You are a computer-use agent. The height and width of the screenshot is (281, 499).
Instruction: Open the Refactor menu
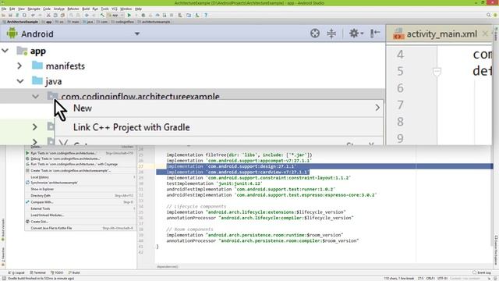point(73,9)
